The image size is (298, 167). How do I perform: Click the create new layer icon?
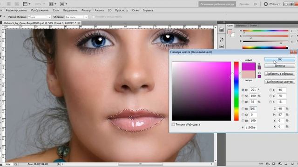click(292, 164)
